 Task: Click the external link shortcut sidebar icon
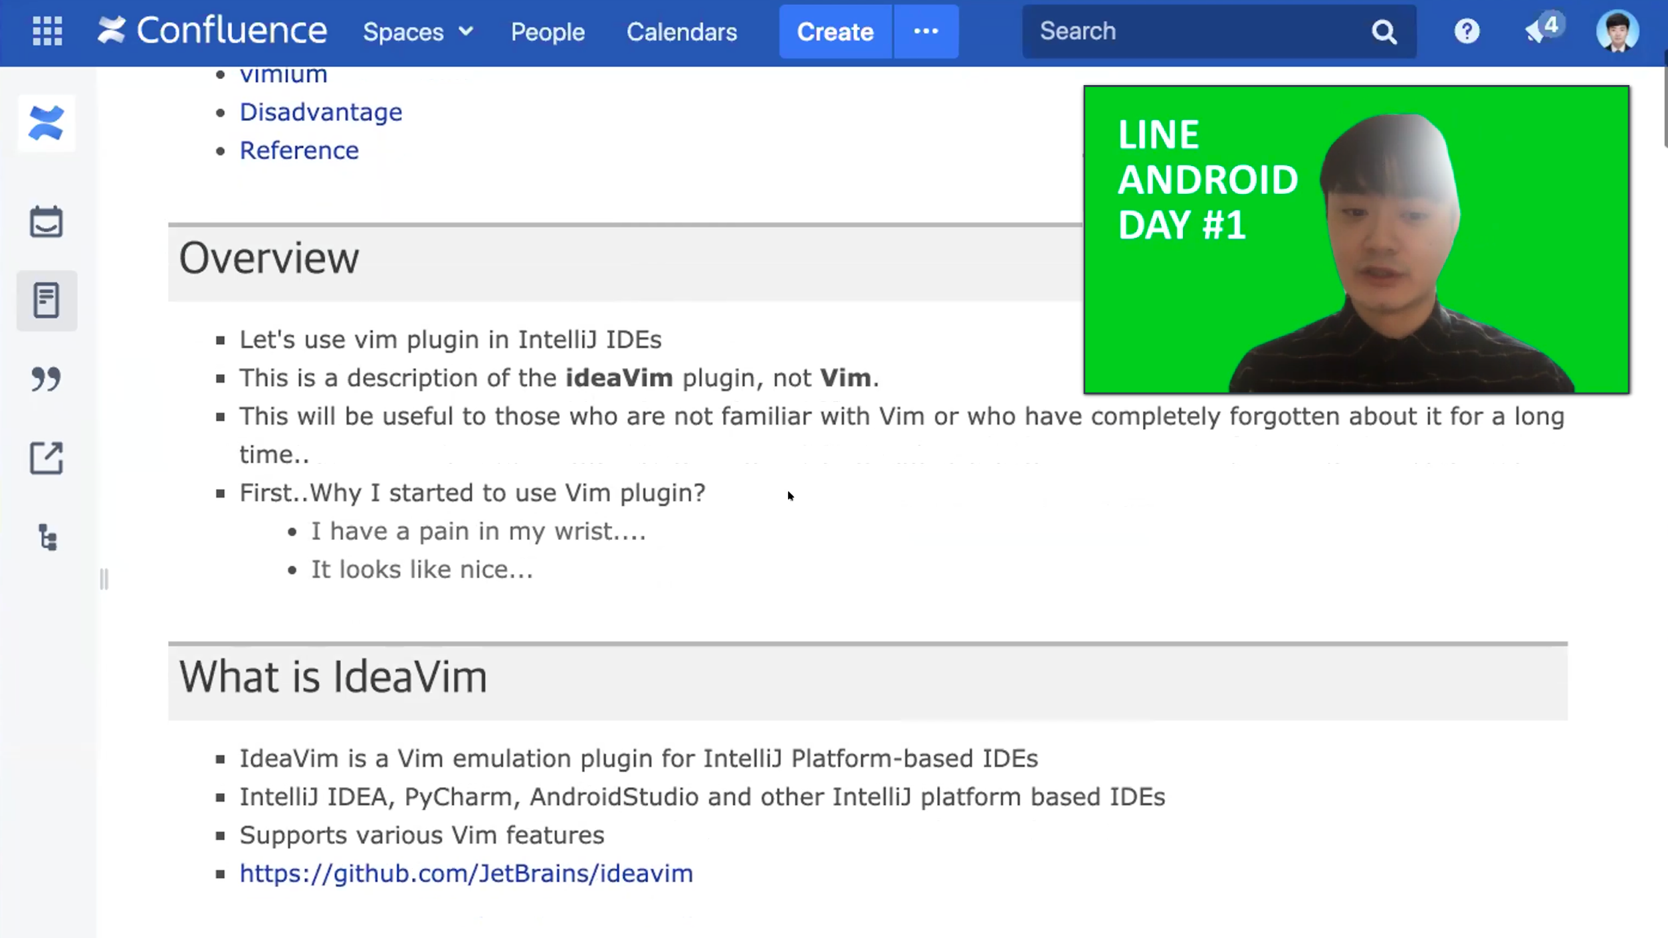pyautogui.click(x=47, y=458)
